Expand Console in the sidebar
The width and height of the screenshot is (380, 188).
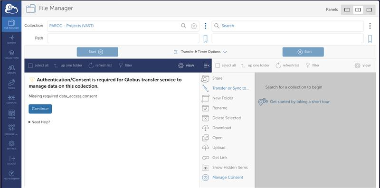point(11,130)
